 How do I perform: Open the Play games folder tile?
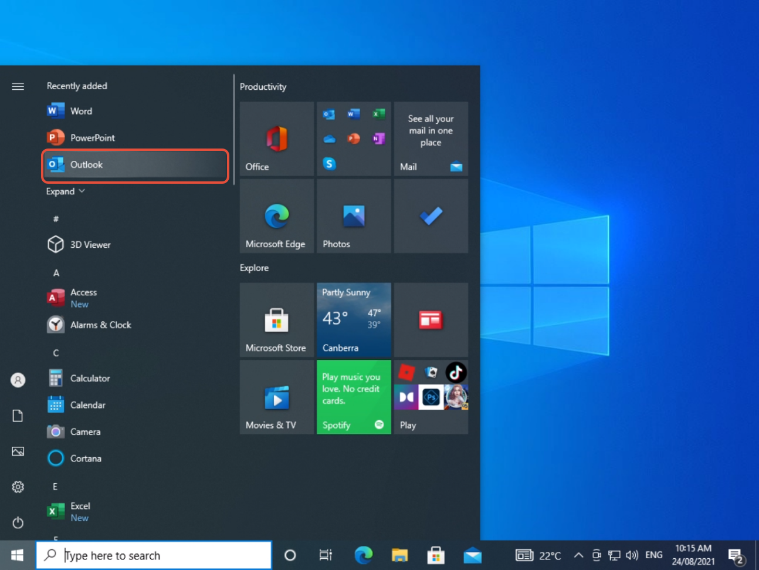pos(431,397)
